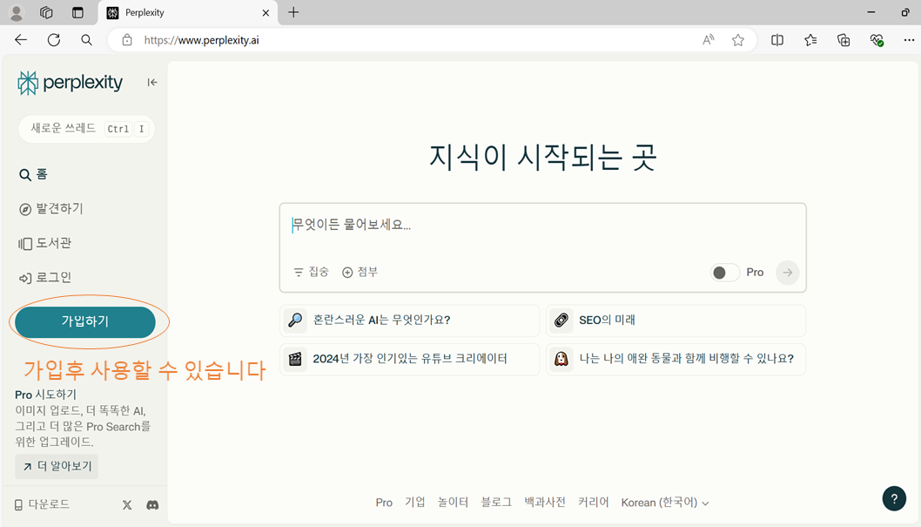This screenshot has width=921, height=527.
Task: Click the Perplexity logo in the sidebar
Action: click(70, 83)
